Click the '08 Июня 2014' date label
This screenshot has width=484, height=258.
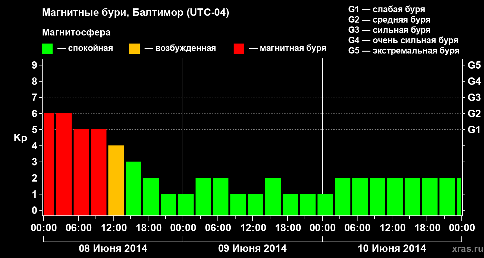pos(113,249)
